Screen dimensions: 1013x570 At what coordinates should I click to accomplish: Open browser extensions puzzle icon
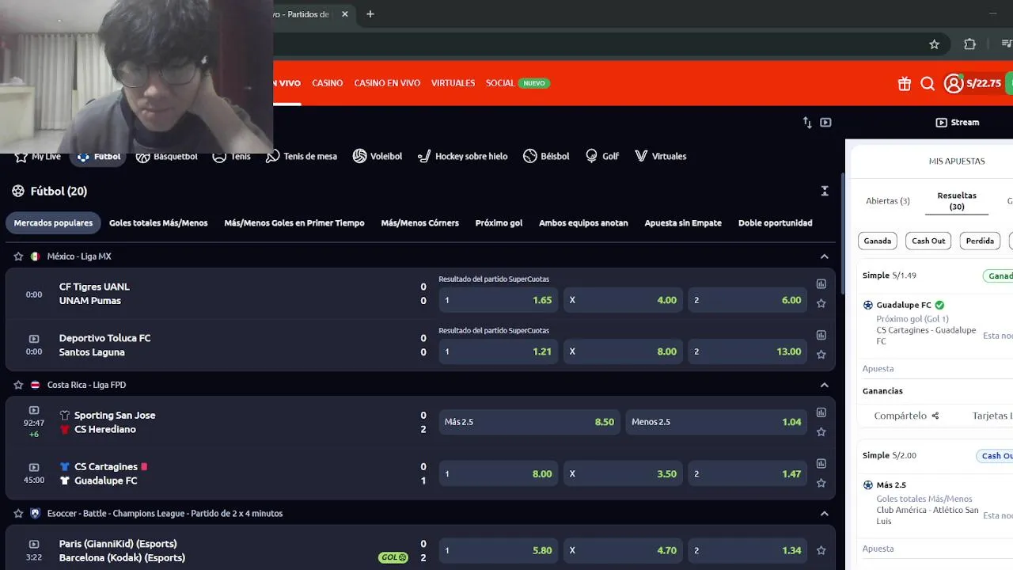[x=969, y=44]
